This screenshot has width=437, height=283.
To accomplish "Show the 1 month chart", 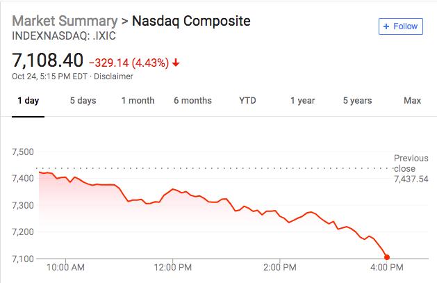I will tap(138, 101).
